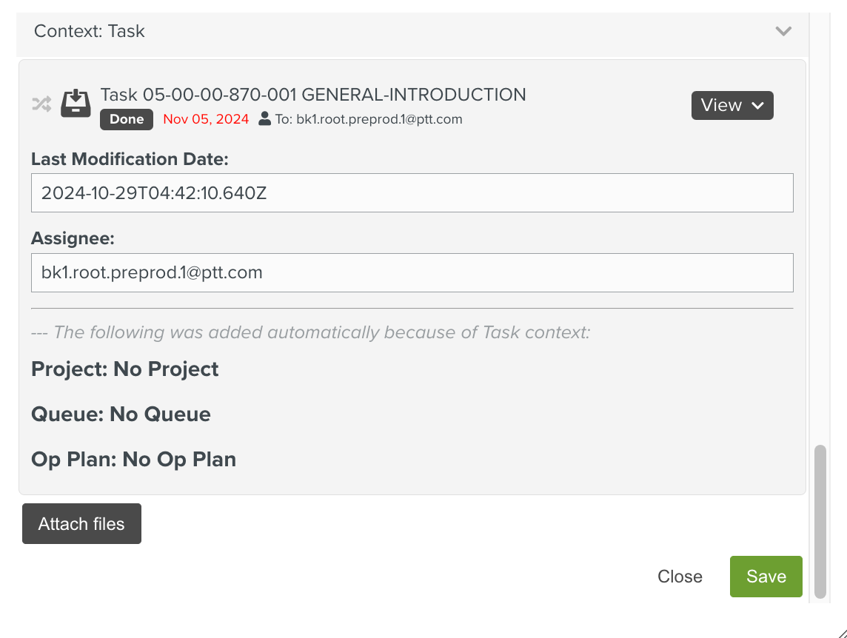Click the vertical scrollbar thumb

(820, 521)
